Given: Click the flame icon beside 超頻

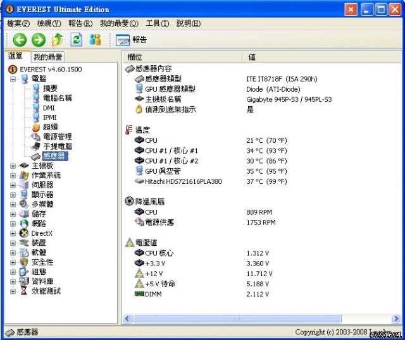Looking at the screenshot, I should 36,127.
